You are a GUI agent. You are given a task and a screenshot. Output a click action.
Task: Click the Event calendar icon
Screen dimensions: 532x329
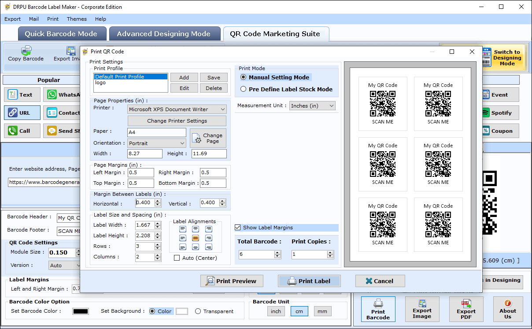pos(485,94)
